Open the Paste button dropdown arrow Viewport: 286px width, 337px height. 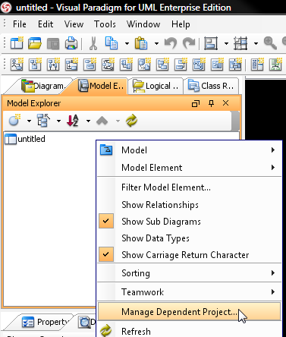pos(156,44)
